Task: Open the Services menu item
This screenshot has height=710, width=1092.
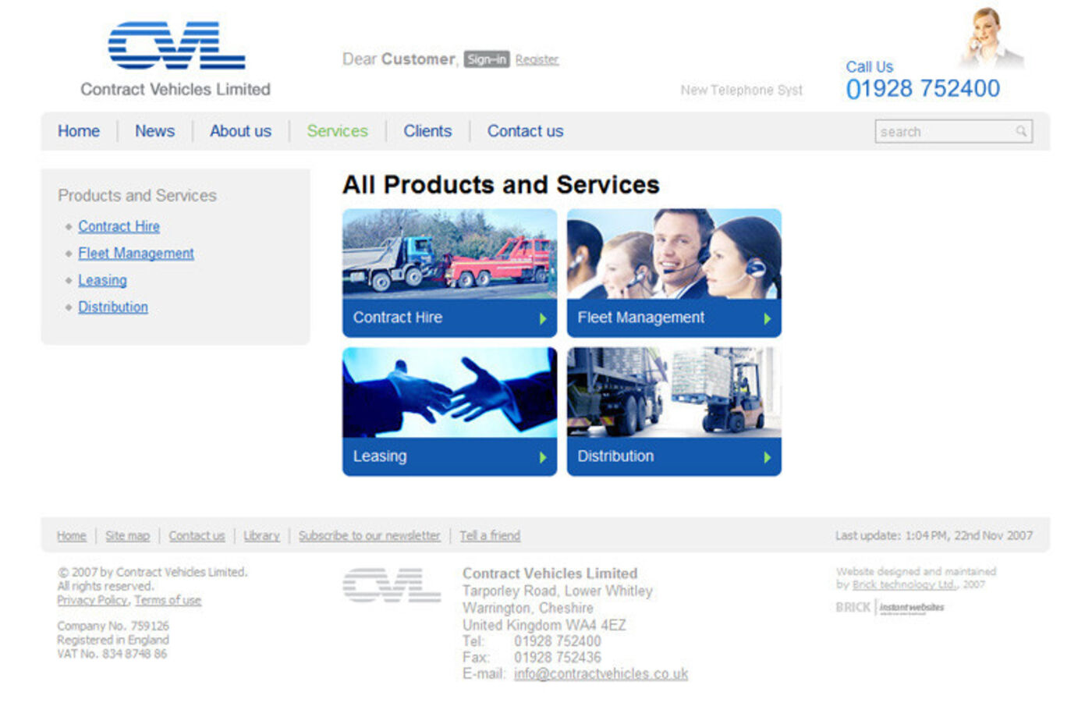Action: click(337, 131)
